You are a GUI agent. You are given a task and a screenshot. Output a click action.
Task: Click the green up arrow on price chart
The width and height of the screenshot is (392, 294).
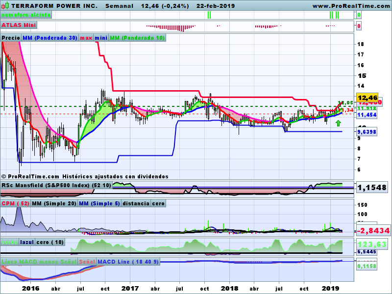338,123
